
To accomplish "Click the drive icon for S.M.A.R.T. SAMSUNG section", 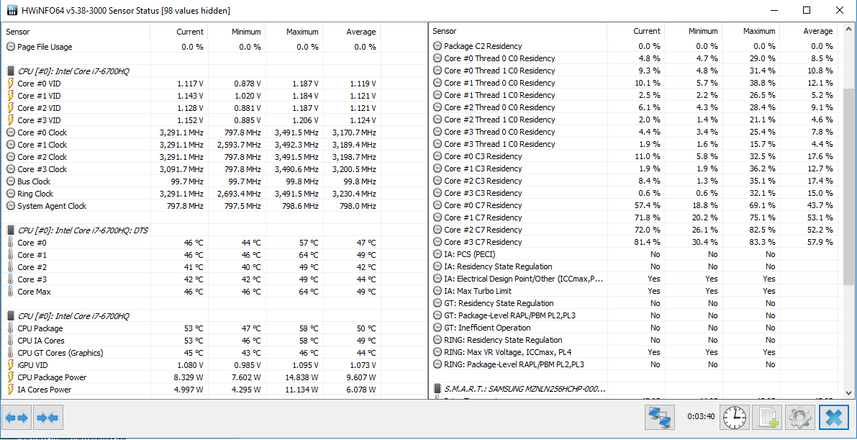I will tap(437, 389).
